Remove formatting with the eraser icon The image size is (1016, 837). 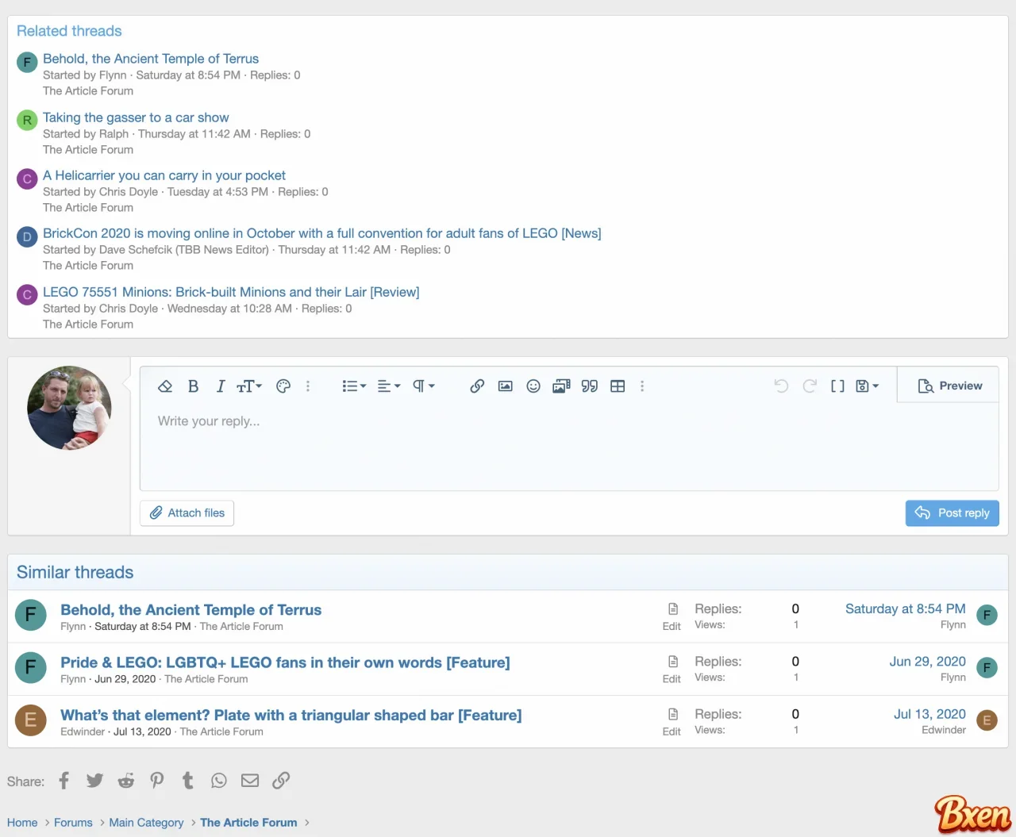(165, 386)
